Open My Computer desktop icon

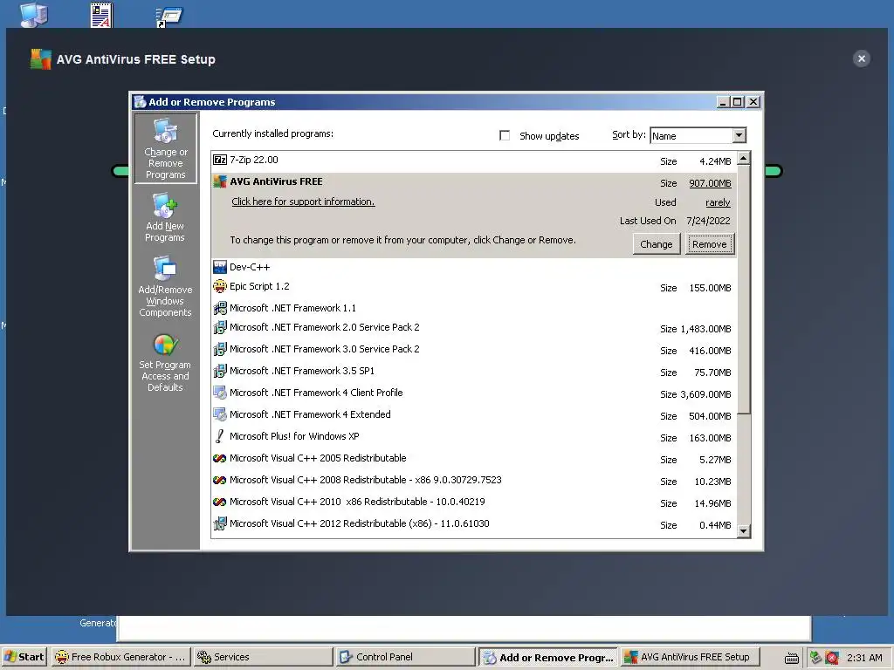(x=34, y=14)
